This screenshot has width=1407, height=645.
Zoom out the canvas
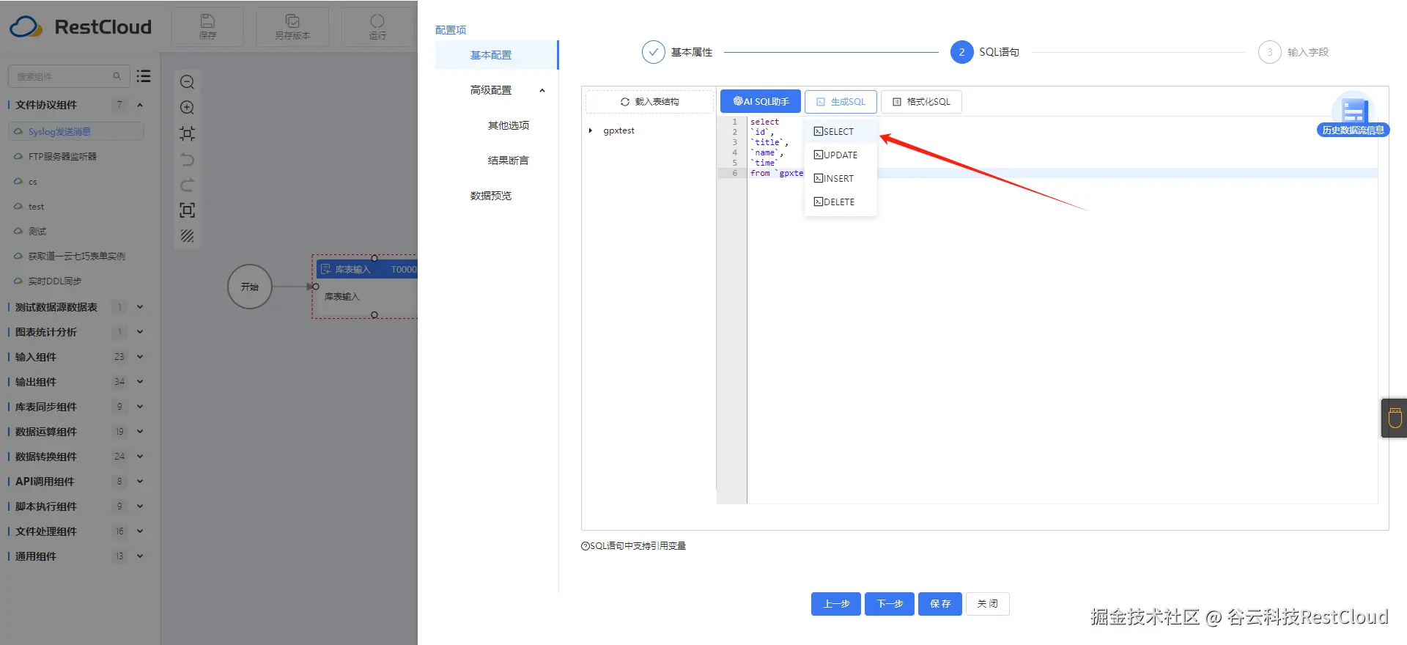(188, 82)
